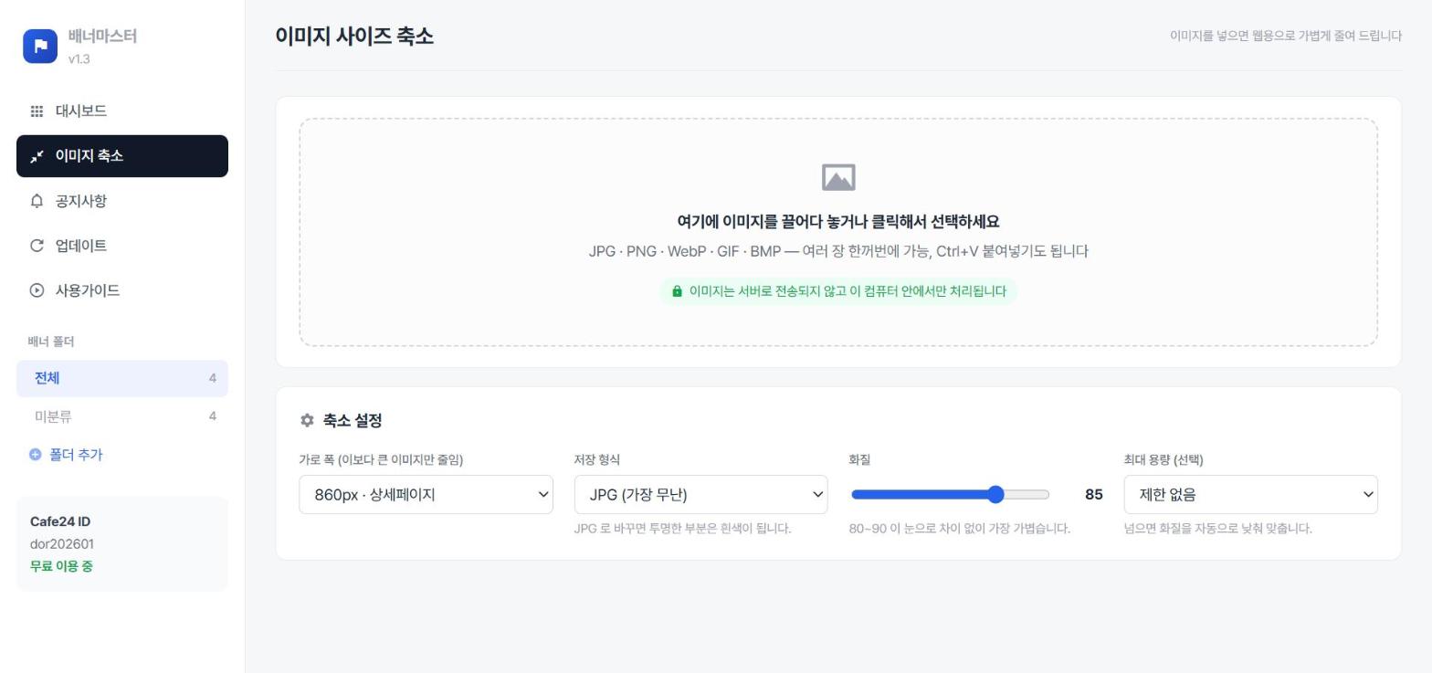Click the Cafe24 ID label
Viewport: 1432px width, 673px height.
[60, 521]
